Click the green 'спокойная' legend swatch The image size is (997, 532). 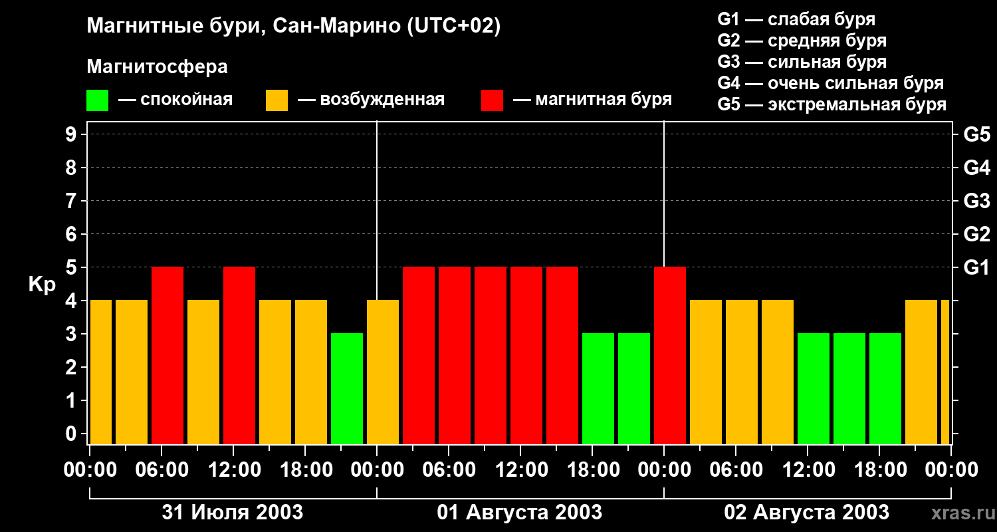coord(97,100)
